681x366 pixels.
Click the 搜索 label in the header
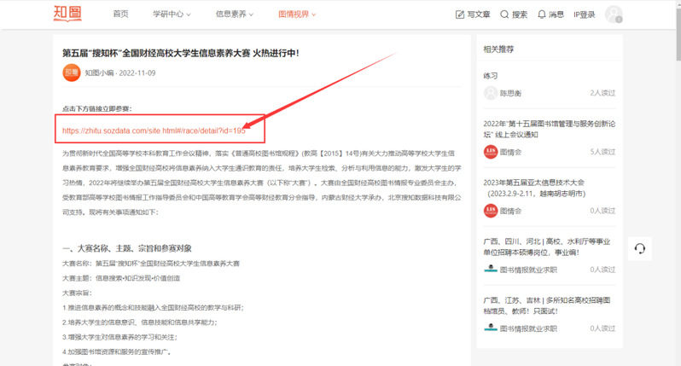(x=520, y=15)
